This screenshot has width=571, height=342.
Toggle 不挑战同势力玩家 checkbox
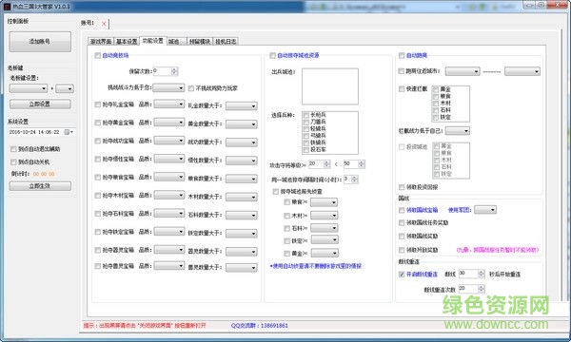pyautogui.click(x=191, y=88)
